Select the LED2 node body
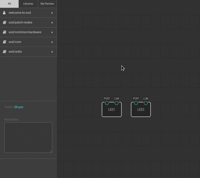Viewport: 200px width, 178px height. pyautogui.click(x=141, y=111)
